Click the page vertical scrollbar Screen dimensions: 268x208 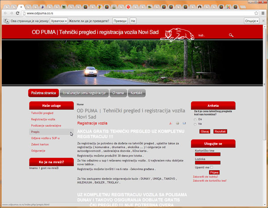pos(265,112)
